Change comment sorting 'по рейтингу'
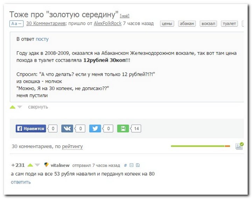The image size is (252, 199). (x=72, y=146)
